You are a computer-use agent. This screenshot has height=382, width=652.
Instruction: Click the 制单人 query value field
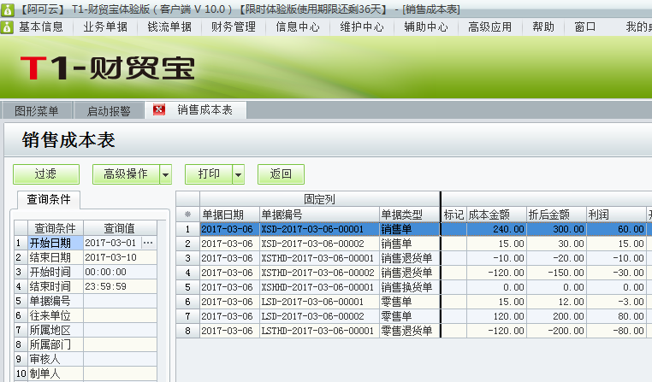[x=120, y=373]
